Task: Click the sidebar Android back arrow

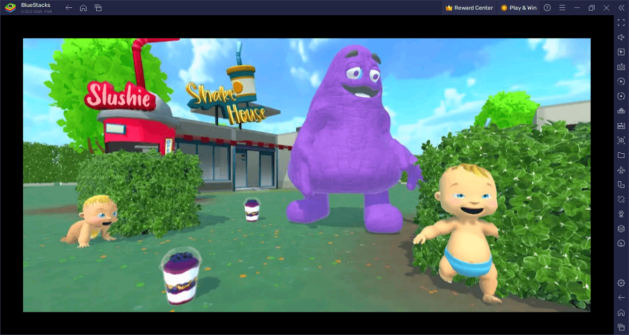Action: pos(621,298)
